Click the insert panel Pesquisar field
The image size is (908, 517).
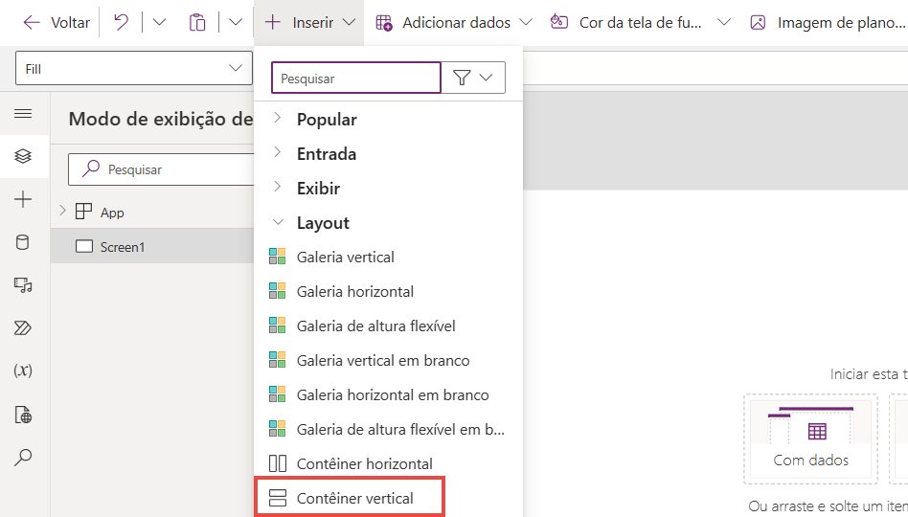coord(356,79)
